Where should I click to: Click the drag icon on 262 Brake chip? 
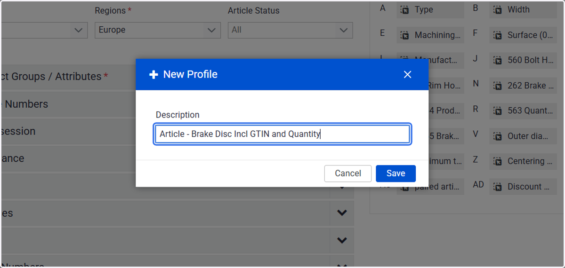pyautogui.click(x=497, y=86)
